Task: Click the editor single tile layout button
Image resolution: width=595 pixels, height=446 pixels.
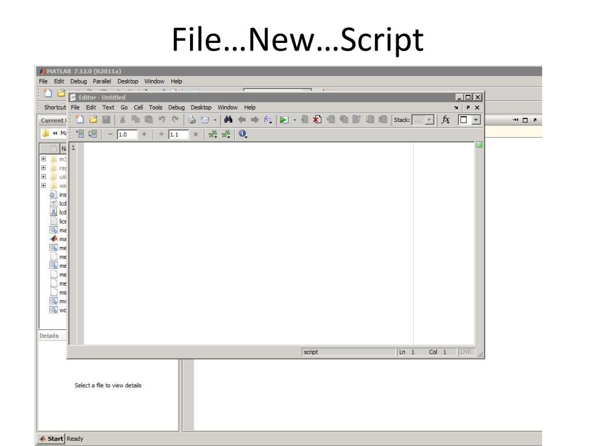Action: [x=463, y=120]
